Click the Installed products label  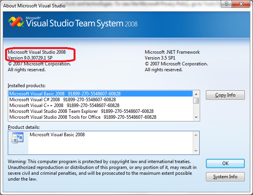[x=27, y=85]
